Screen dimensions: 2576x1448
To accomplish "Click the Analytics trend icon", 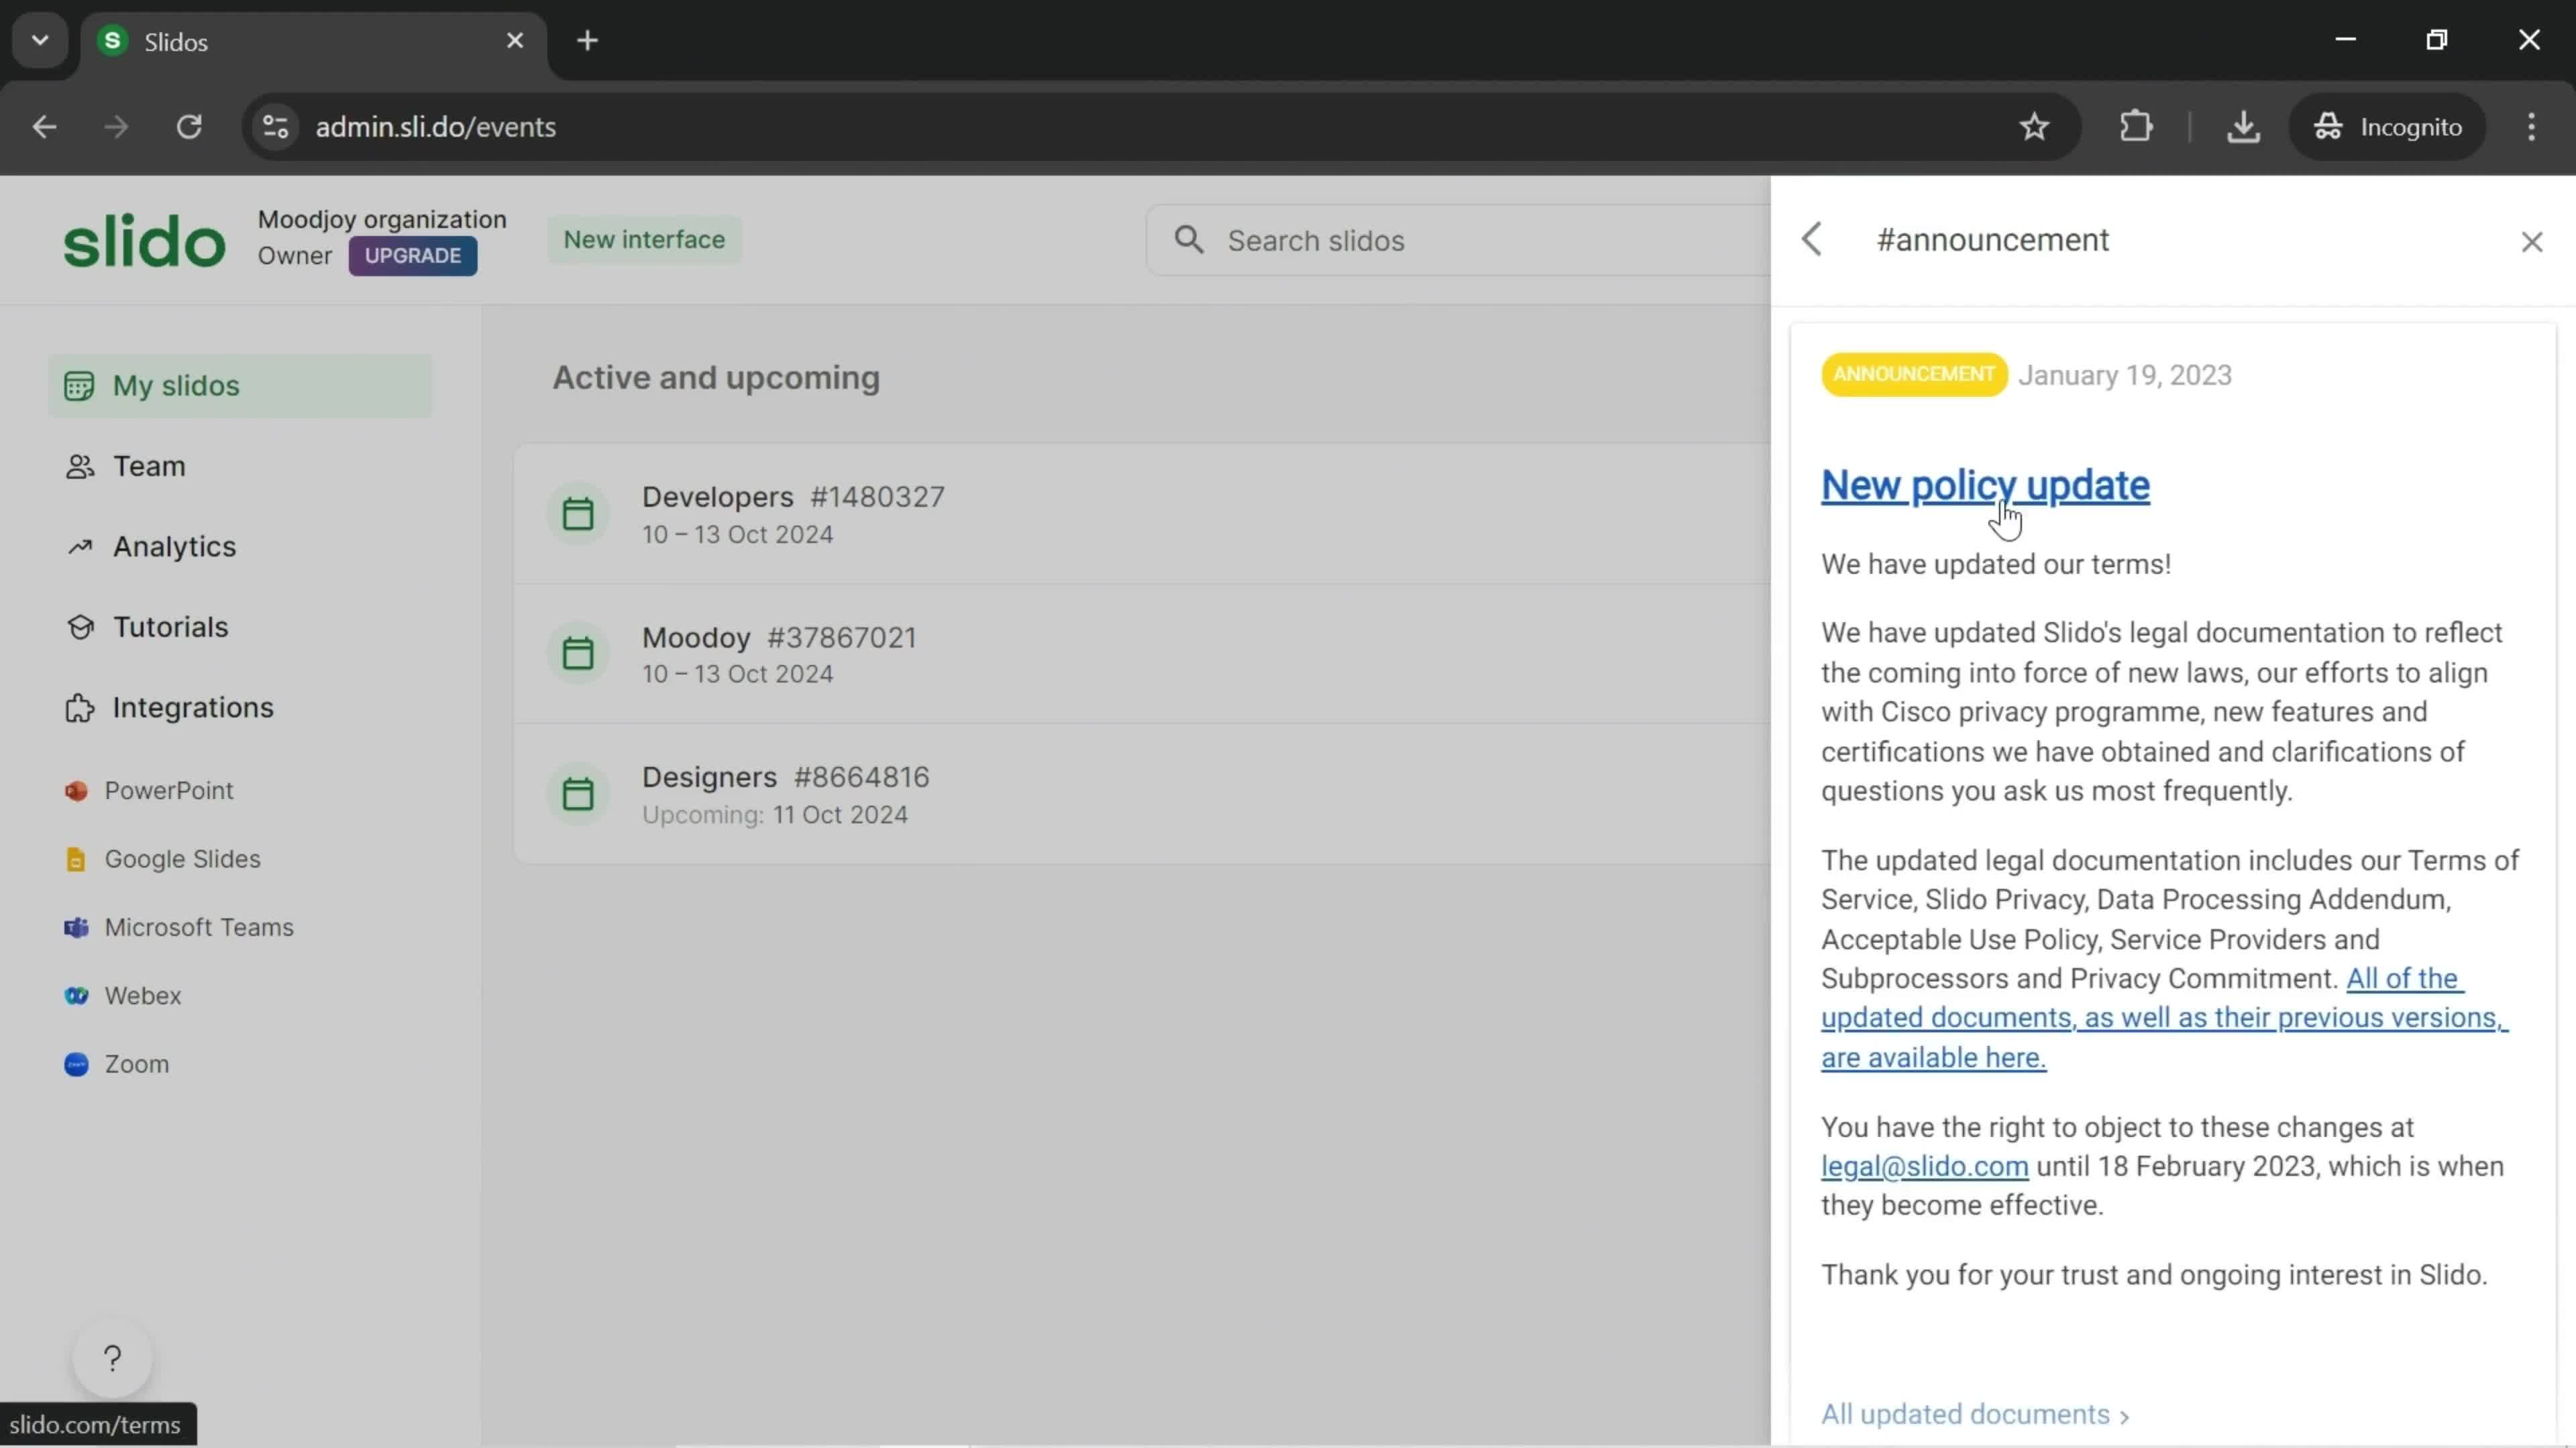I will tap(79, 546).
